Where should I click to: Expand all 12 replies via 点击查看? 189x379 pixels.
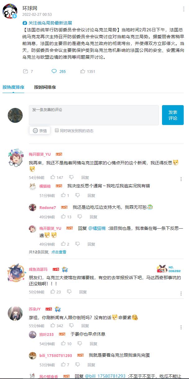coord(59,252)
